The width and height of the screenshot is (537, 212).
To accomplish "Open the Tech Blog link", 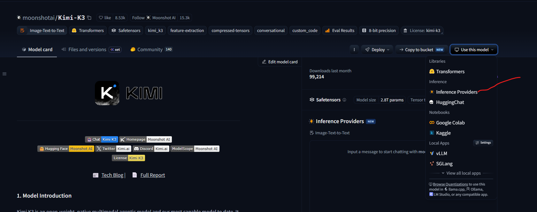I will (x=112, y=175).
